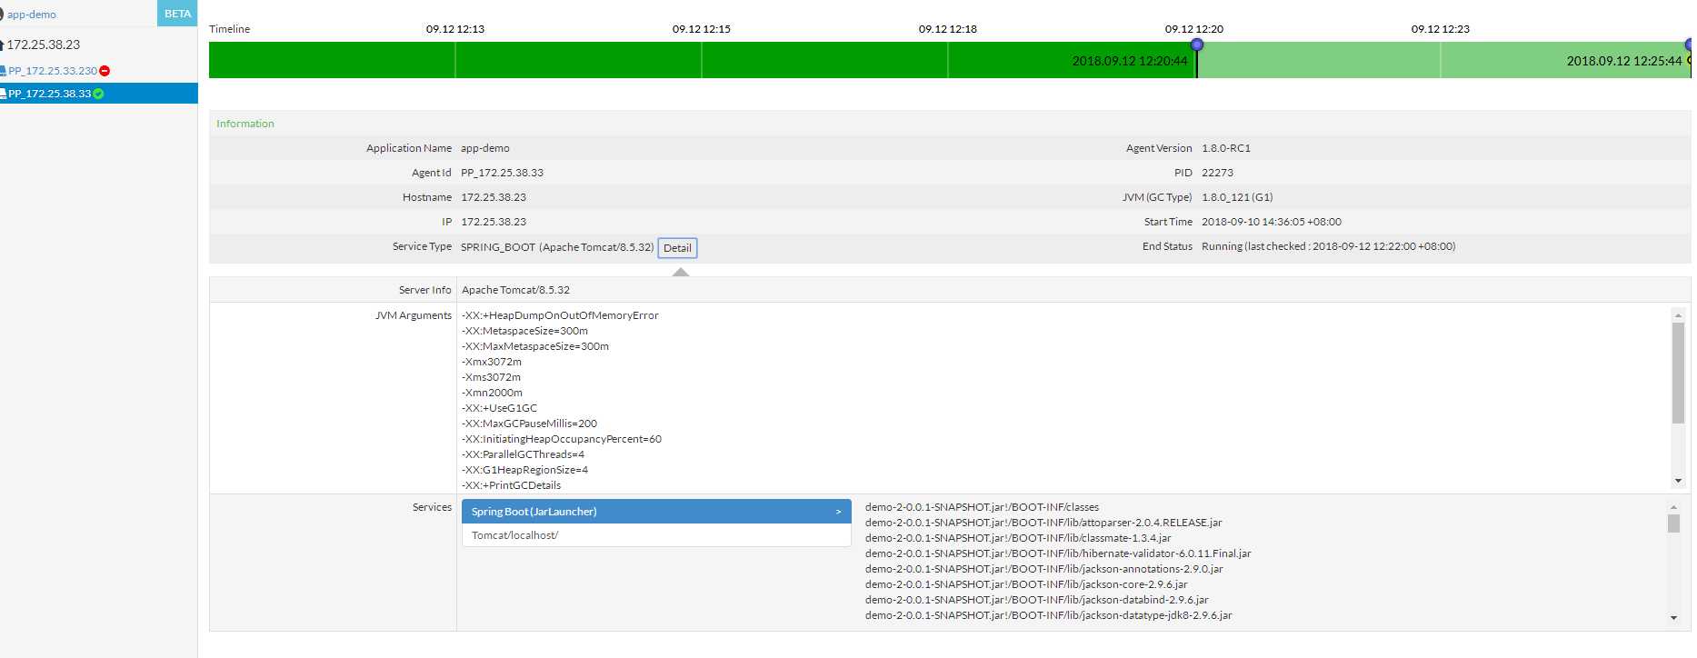
Task: Click the red stopped-status icon beside PP_172.25.33.230
Action: click(x=105, y=71)
